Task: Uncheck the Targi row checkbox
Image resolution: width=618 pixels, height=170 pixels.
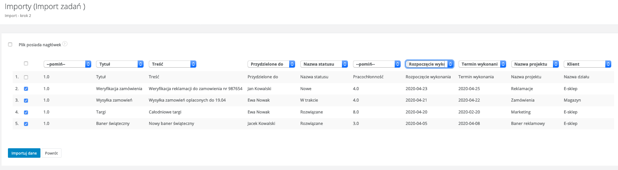Action: click(26, 112)
